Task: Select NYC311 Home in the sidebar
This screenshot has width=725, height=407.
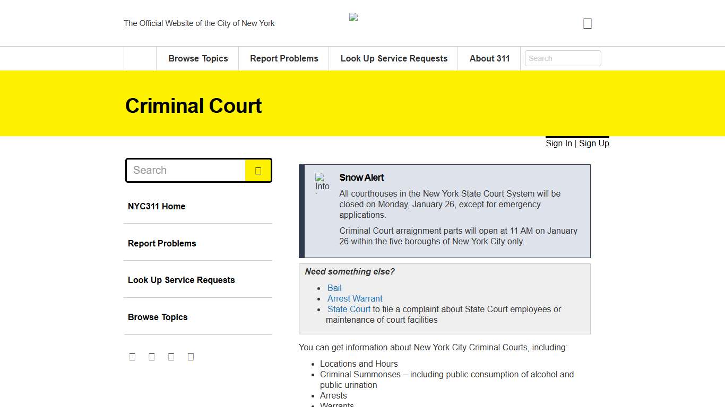Action: [157, 206]
